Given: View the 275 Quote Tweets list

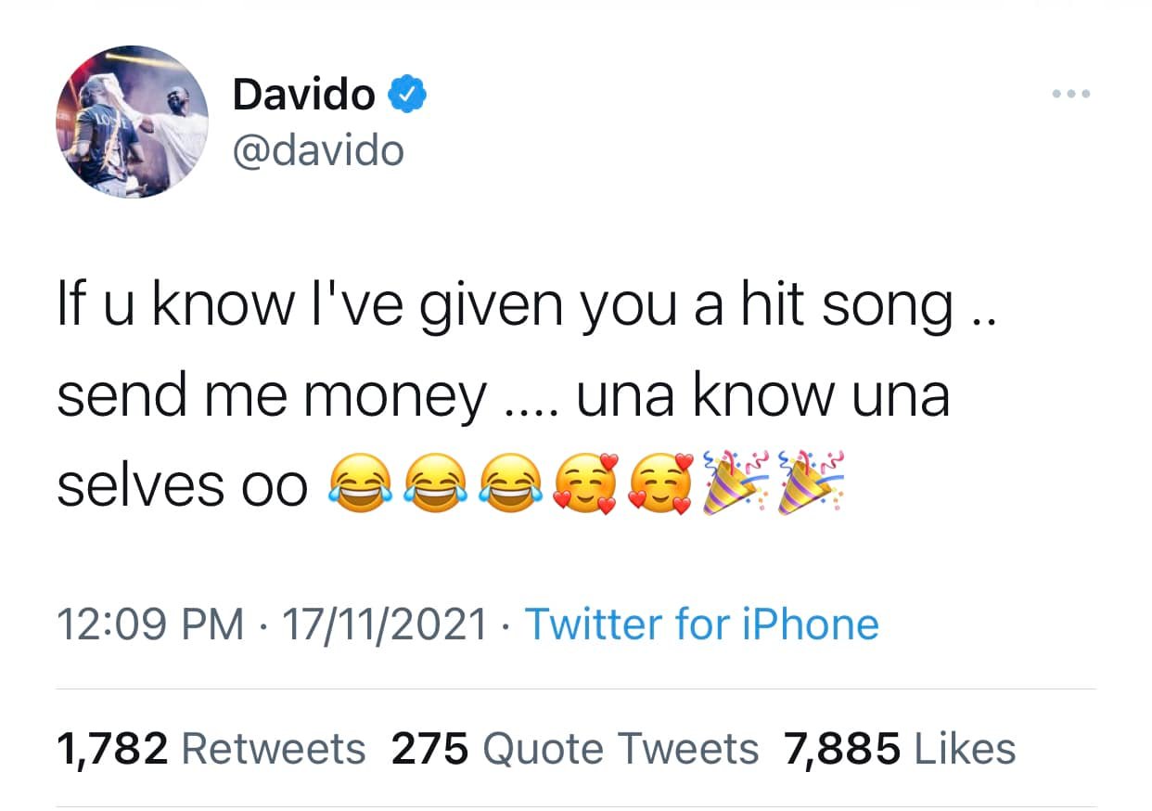Looking at the screenshot, I should pyautogui.click(x=575, y=749).
